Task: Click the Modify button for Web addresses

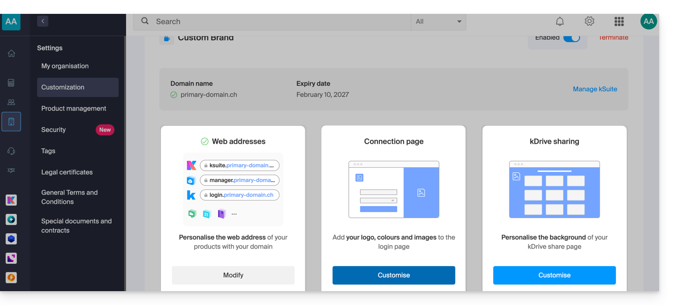Action: (233, 275)
